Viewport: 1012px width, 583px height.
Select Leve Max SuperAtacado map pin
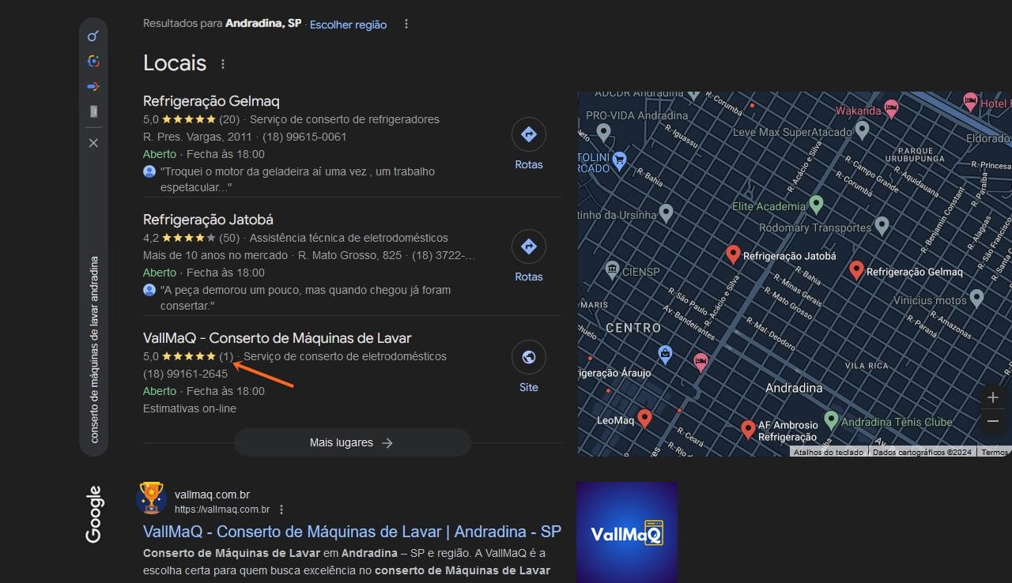click(x=863, y=130)
